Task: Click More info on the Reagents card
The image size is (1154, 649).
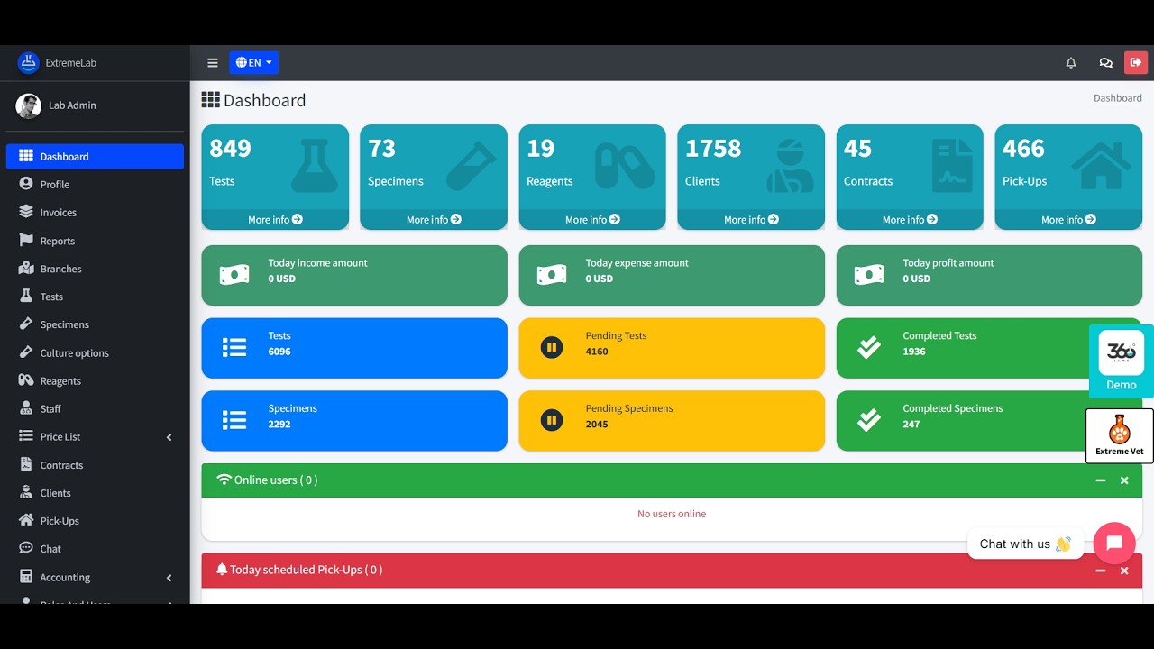Action: (x=592, y=219)
